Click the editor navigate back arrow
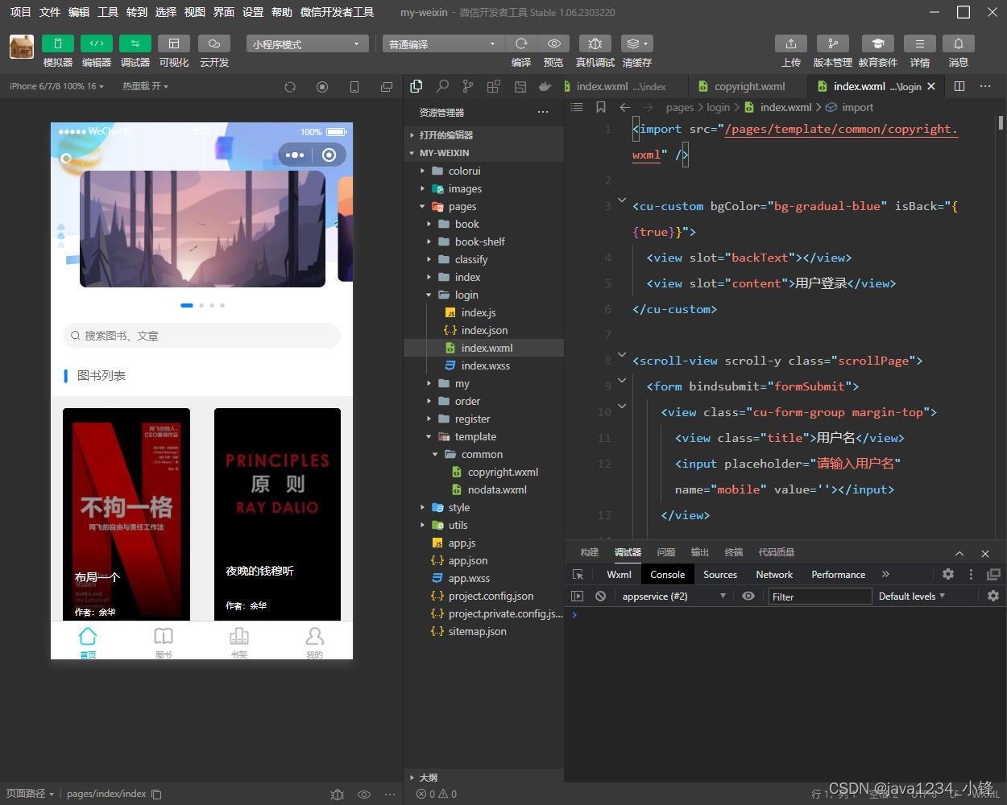The width and height of the screenshot is (1007, 805). pos(625,107)
